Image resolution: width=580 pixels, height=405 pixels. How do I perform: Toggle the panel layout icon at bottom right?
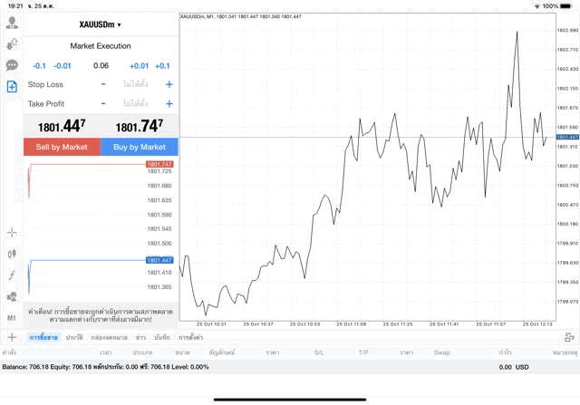(568, 337)
